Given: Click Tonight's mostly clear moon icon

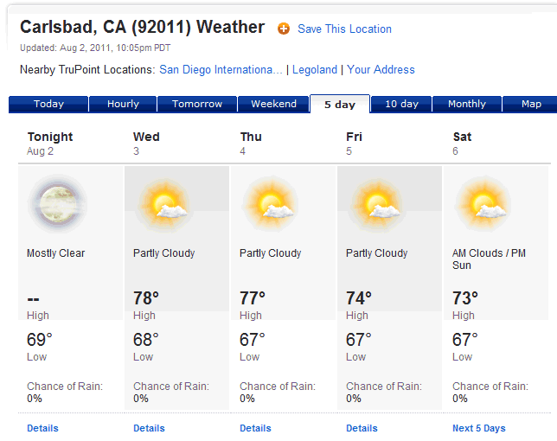Looking at the screenshot, I should coord(58,205).
